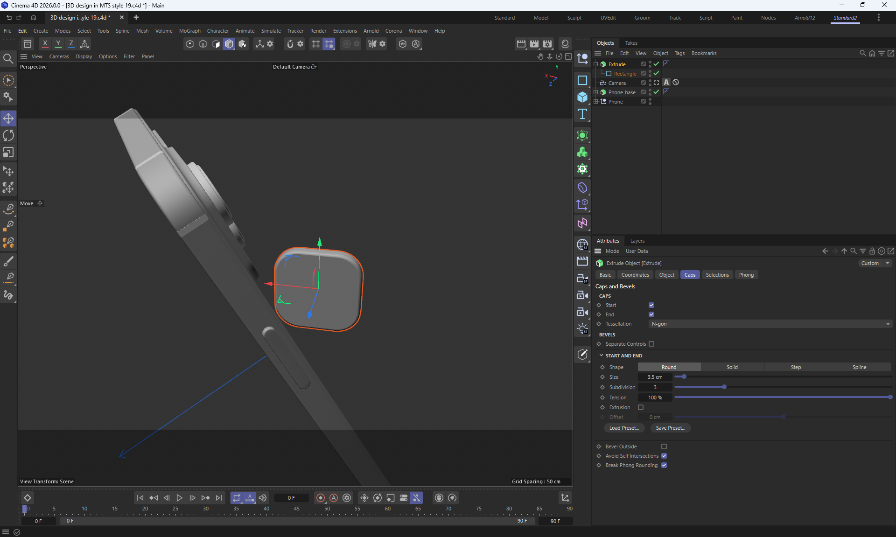Toggle the X axis lock icon
896x537 pixels.
(45, 44)
